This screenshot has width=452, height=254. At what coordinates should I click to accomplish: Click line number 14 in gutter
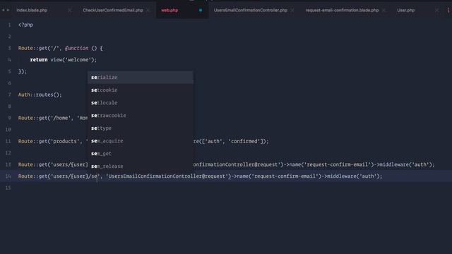(8, 176)
